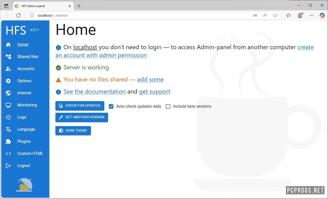Click the HFS serving-dish logo in sidebar
The image size is (328, 199).
(x=24, y=185)
